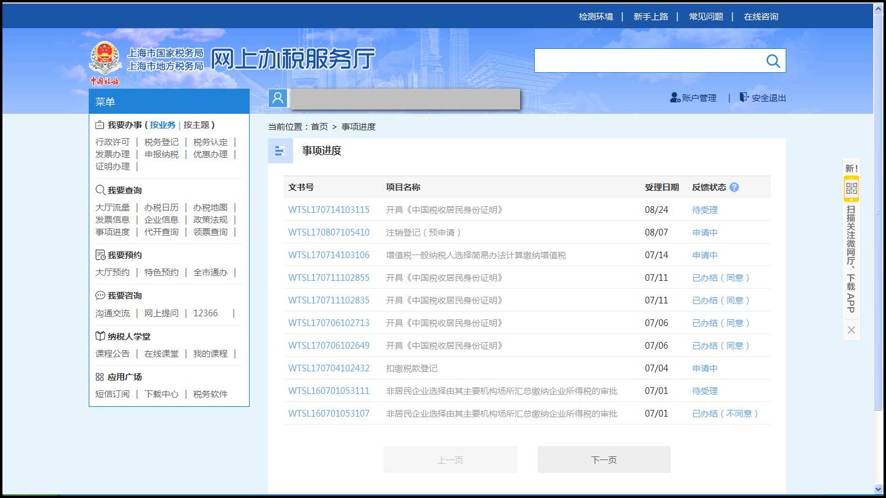Viewport: 886px width, 498px height.
Task: Click the disabled 上一页 button
Action: point(450,459)
